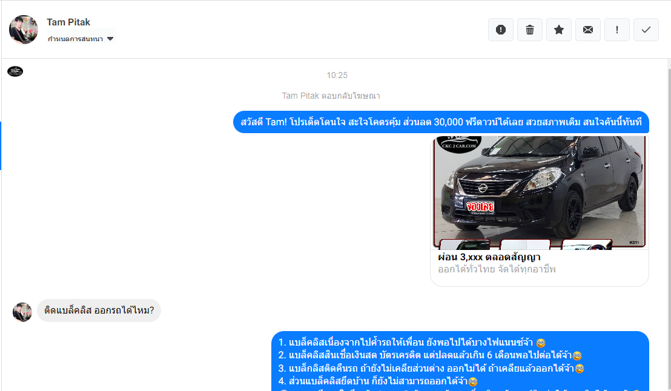Screen dimensions: 671x391
Task: Mark conversation unread with envelope icon
Action: tap(588, 30)
